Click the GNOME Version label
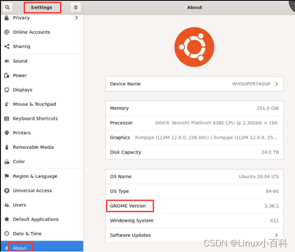This screenshot has height=252, width=295. coord(128,206)
